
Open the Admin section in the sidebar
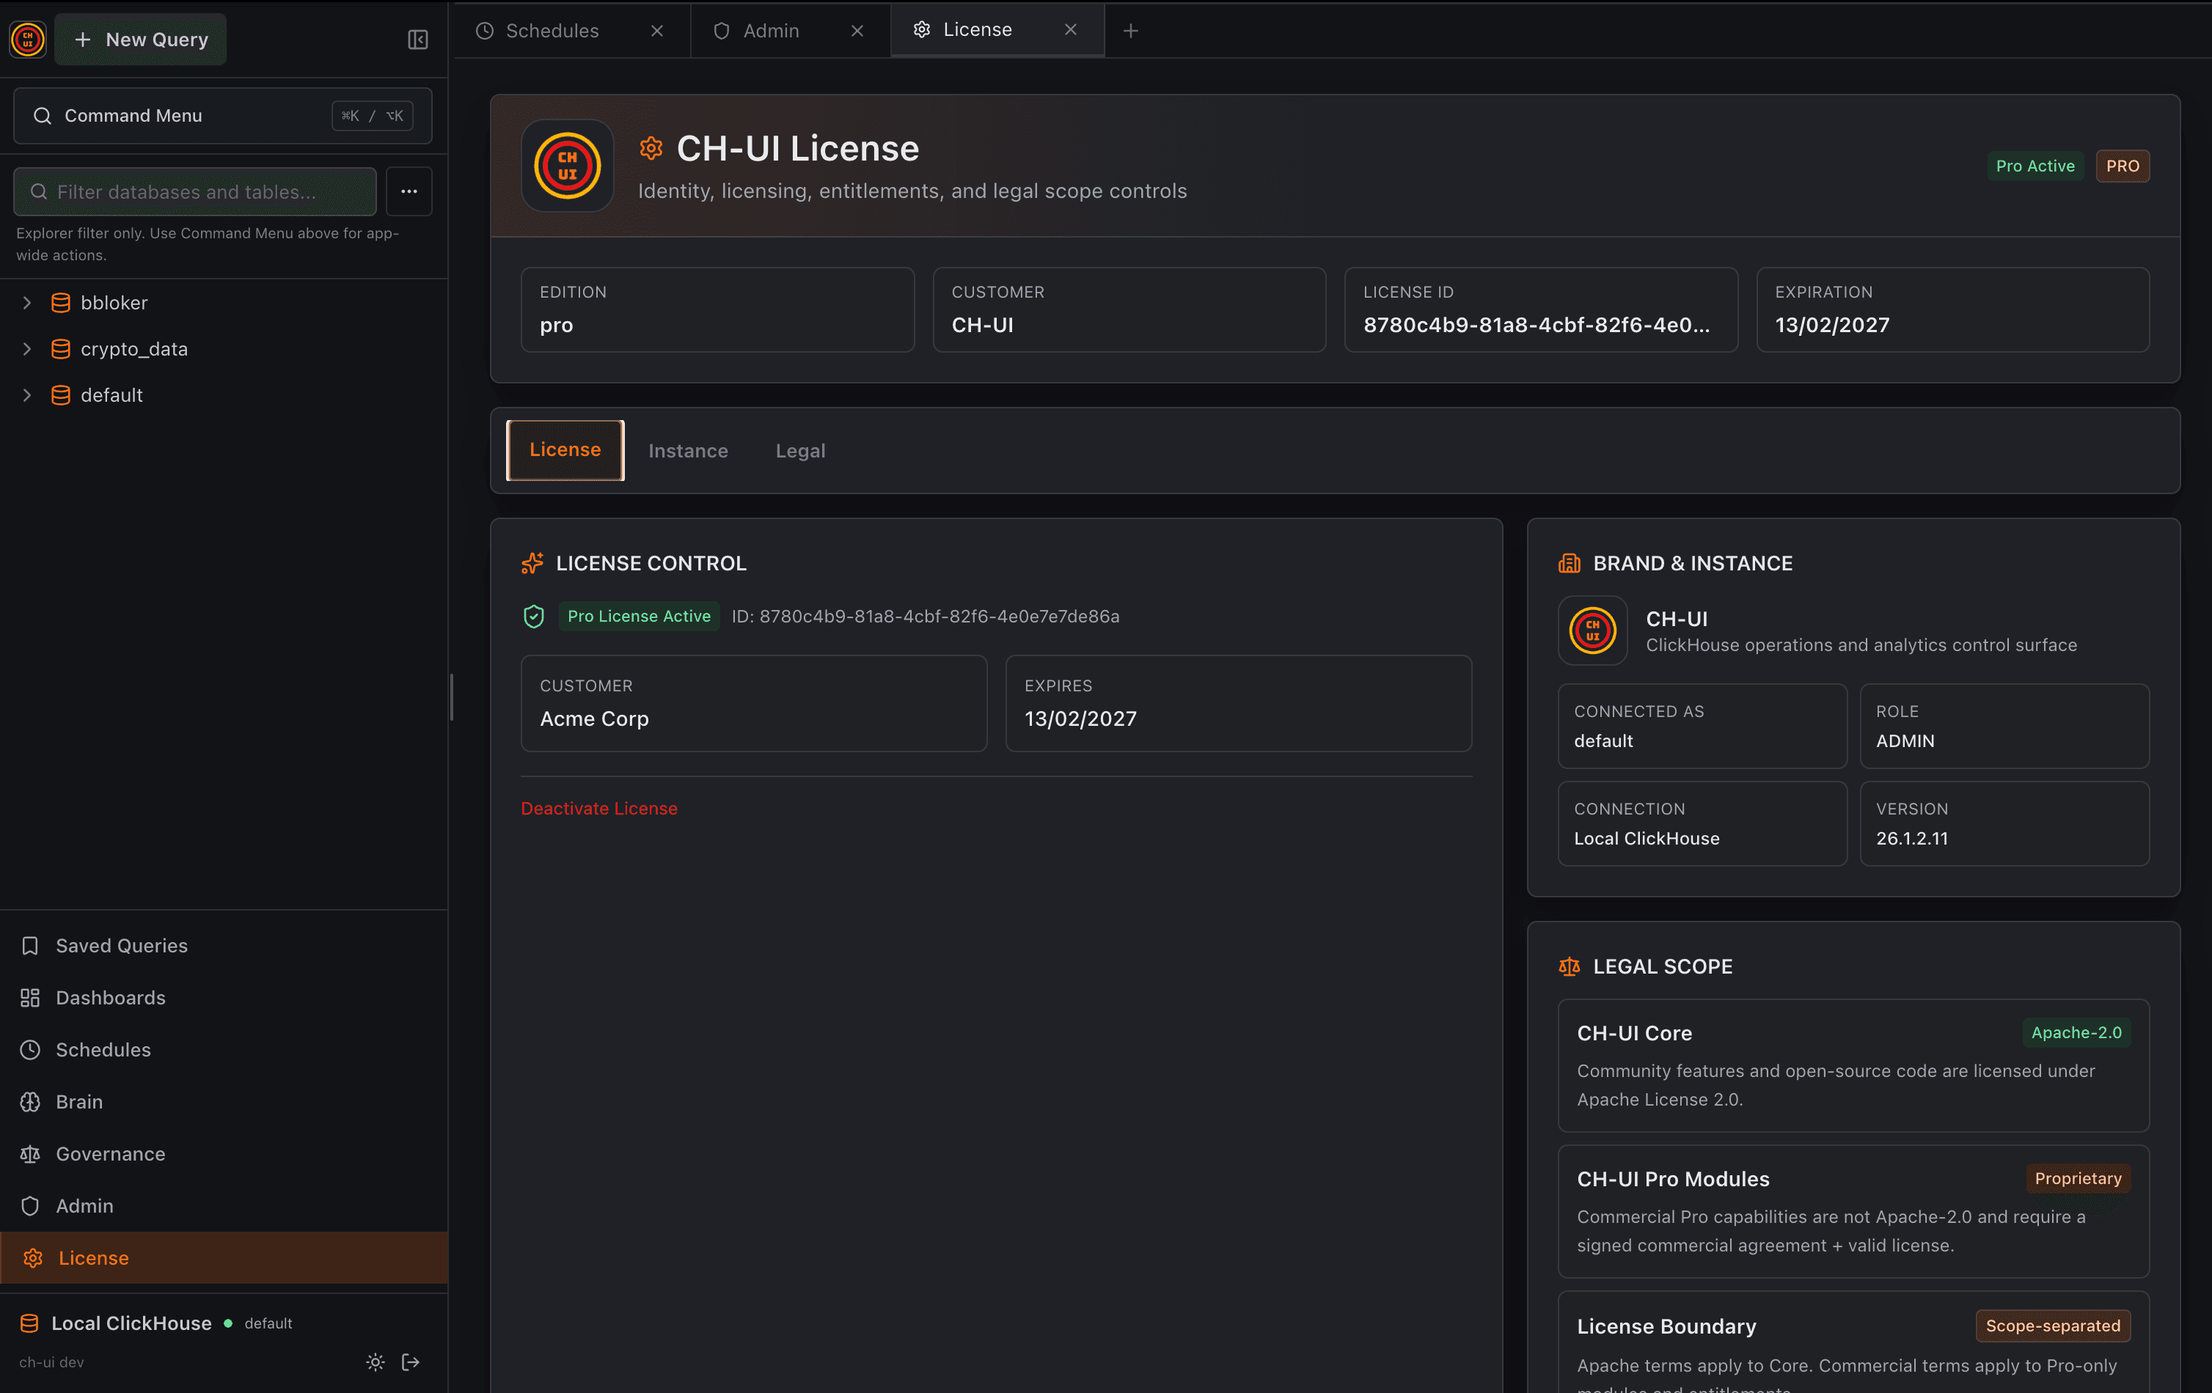point(84,1205)
